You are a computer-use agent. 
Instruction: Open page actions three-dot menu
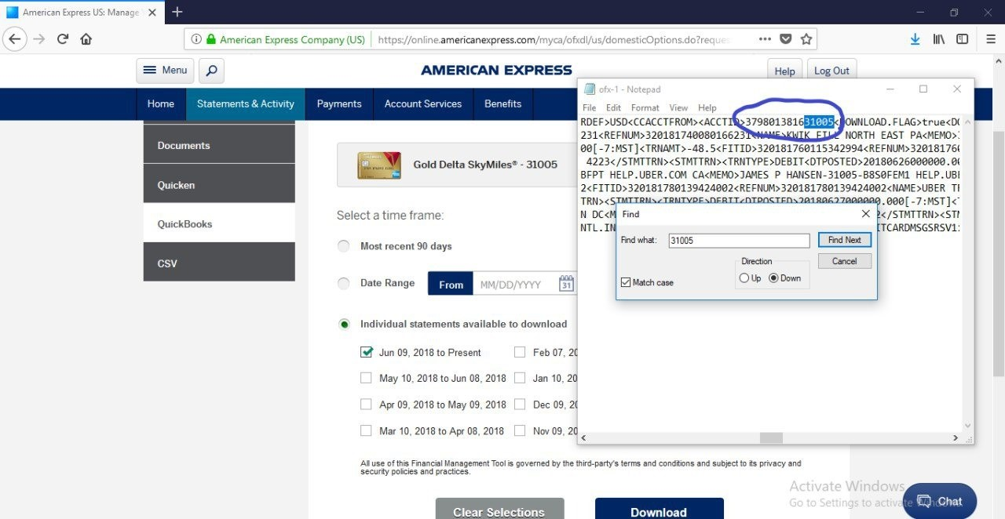[765, 39]
